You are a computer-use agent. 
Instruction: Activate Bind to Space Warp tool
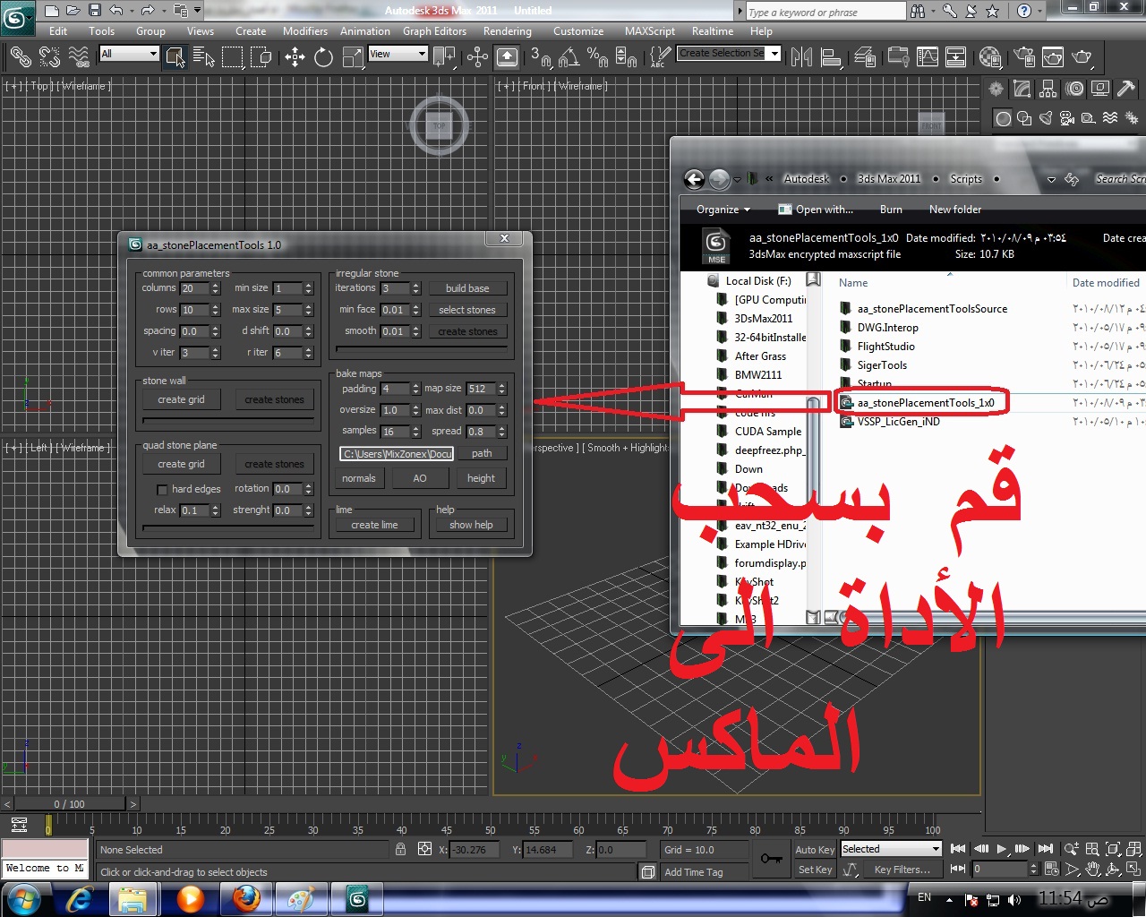(79, 57)
